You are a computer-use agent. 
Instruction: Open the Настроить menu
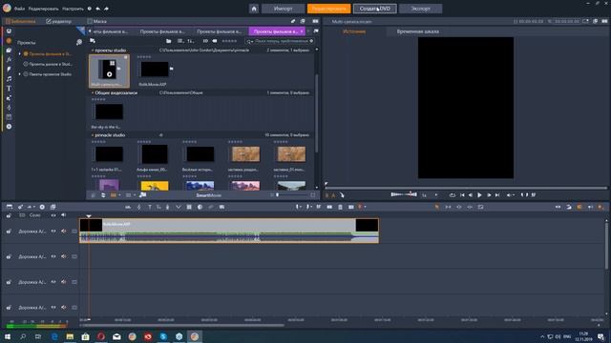pyautogui.click(x=73, y=9)
